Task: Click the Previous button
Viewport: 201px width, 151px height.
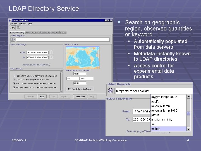Action: [30, 96]
